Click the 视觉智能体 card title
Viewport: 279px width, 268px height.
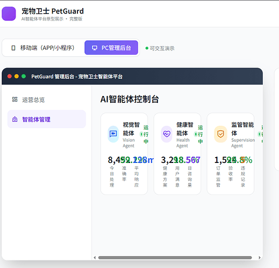pyautogui.click(x=131, y=129)
